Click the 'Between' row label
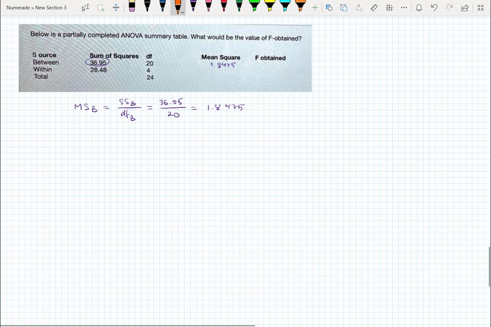The width and height of the screenshot is (491, 327). click(x=46, y=62)
